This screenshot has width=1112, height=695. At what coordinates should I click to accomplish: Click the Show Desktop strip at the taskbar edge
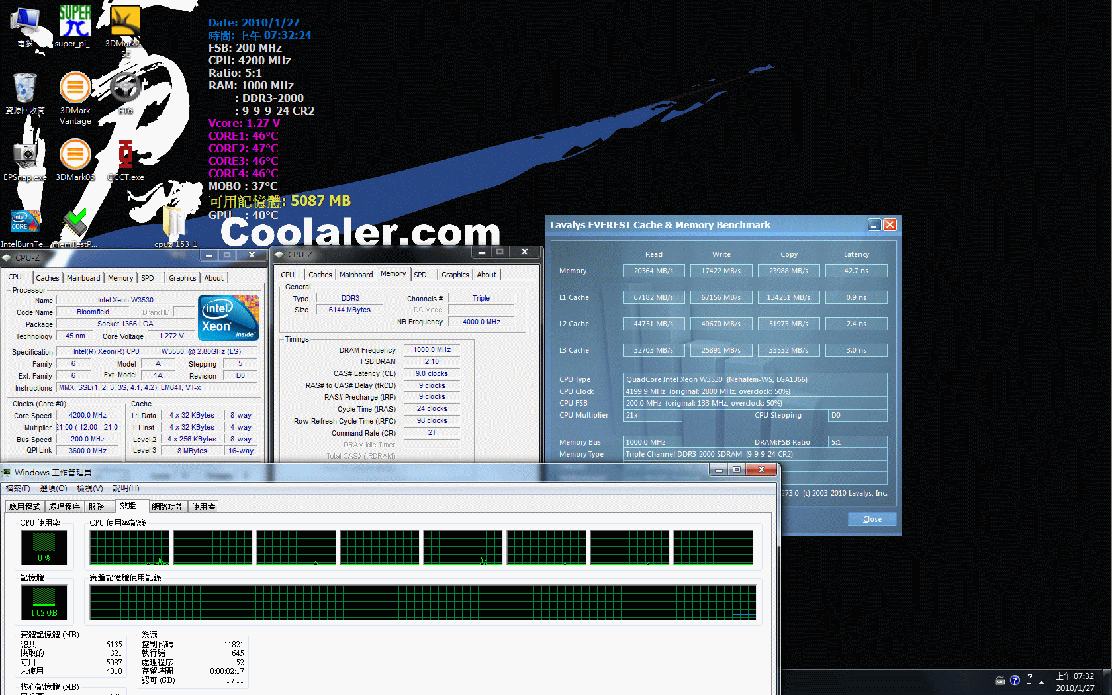point(1107,682)
